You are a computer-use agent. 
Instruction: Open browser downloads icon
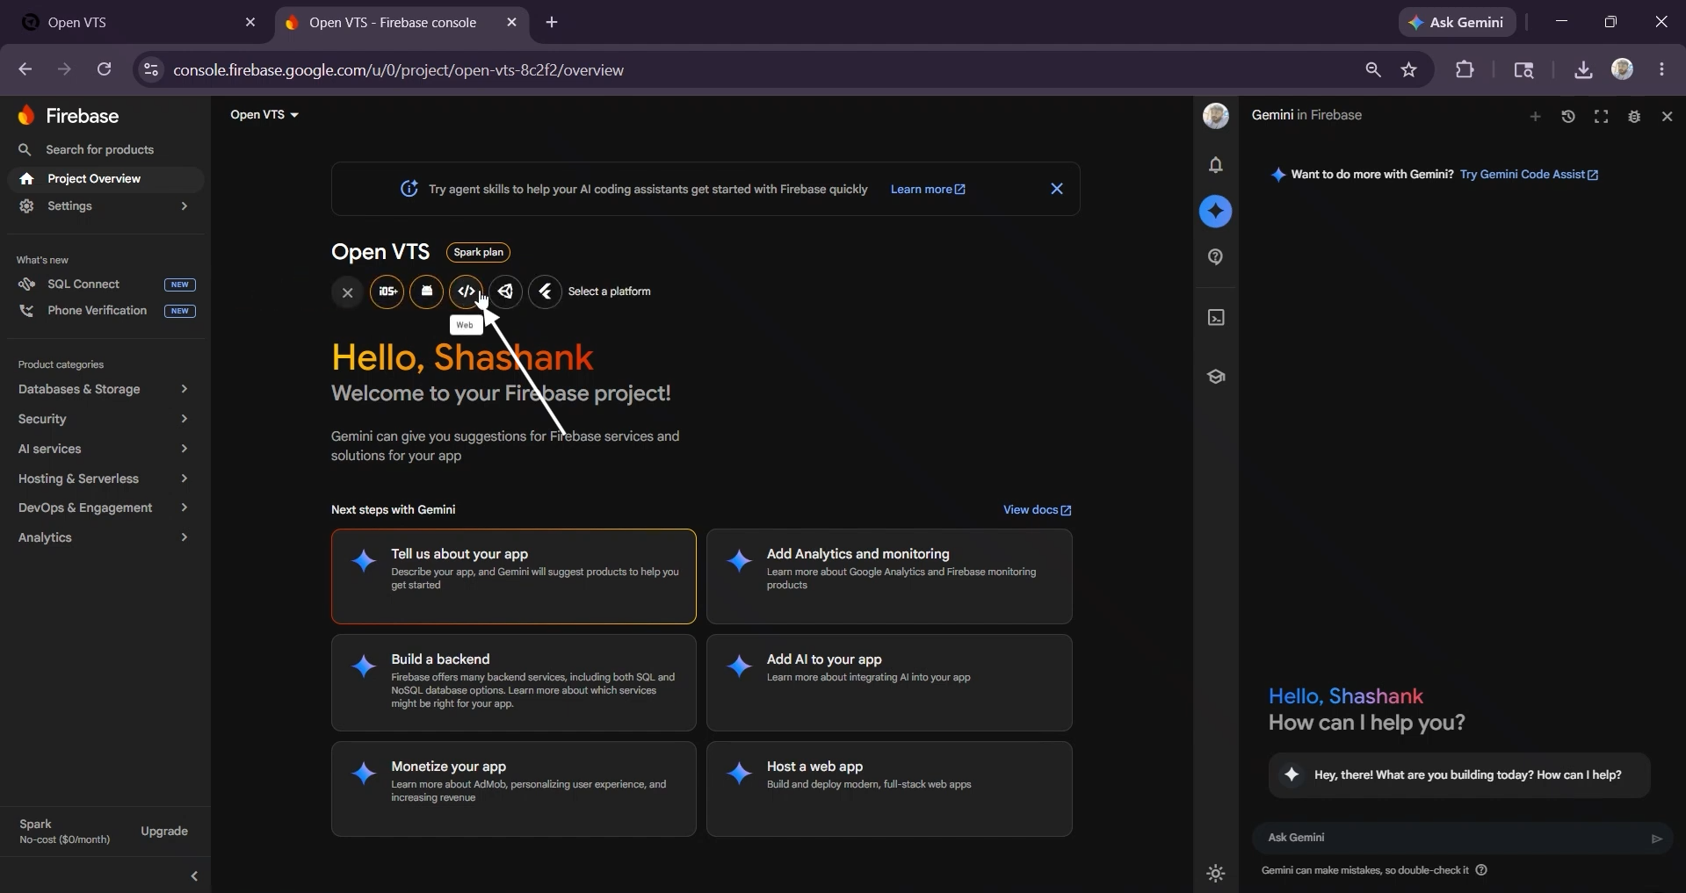coord(1583,70)
